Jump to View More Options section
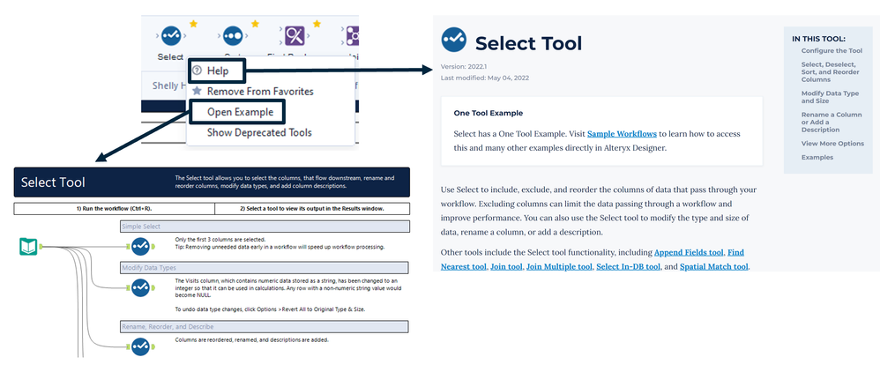Image resolution: width=880 pixels, height=372 pixels. click(832, 143)
